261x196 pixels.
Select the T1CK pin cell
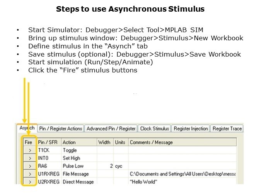click(48, 150)
